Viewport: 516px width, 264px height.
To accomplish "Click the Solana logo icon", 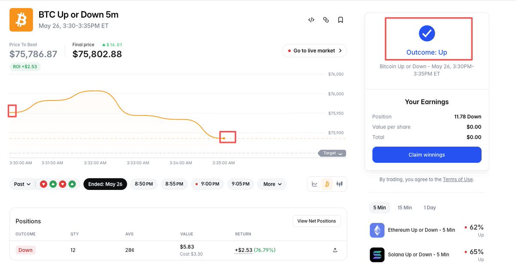I will click(x=377, y=255).
